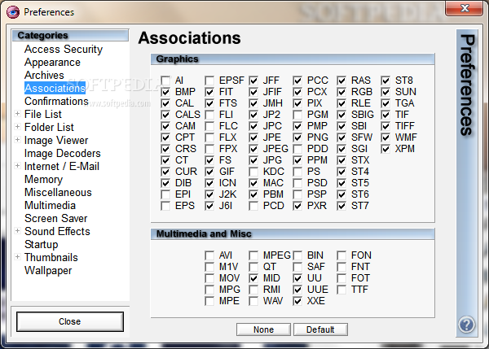Screen dimensions: 489x349
Task: Expand the Sound Effects category
Action: (18, 231)
